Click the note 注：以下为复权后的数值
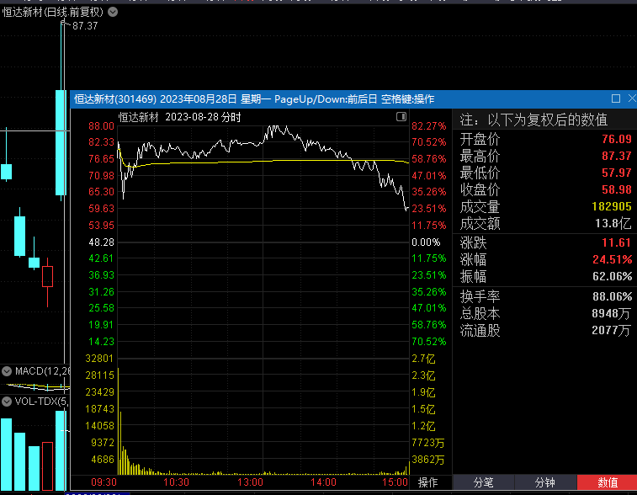 tap(533, 120)
